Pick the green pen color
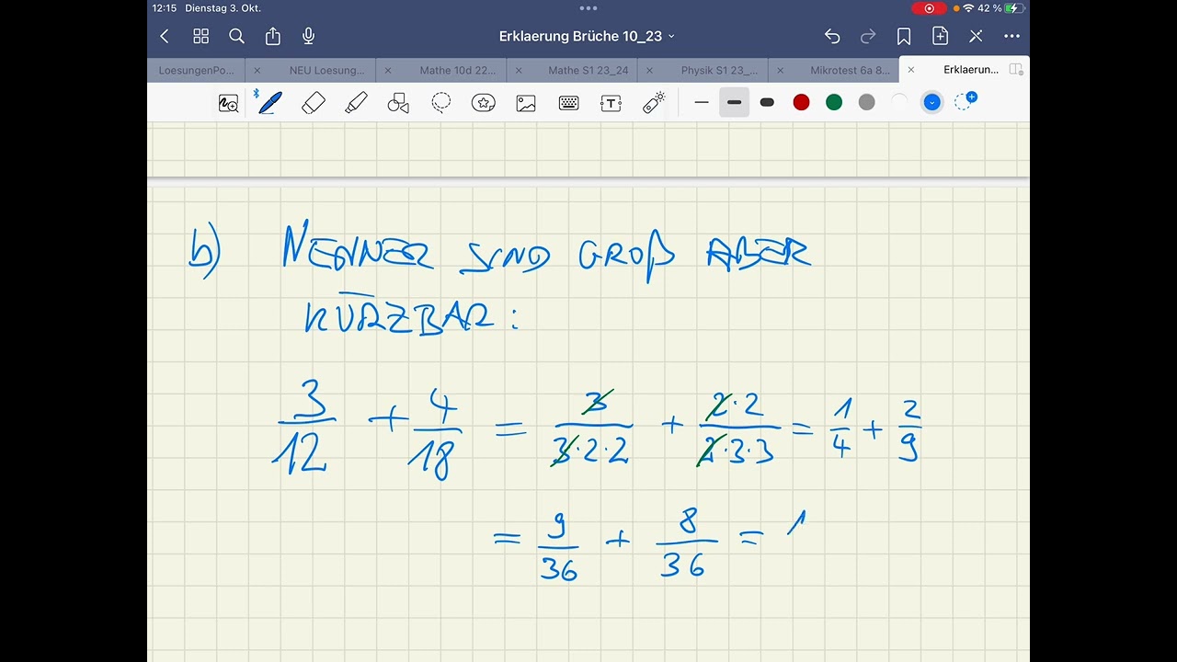Viewport: 1177px width, 662px height. tap(834, 103)
